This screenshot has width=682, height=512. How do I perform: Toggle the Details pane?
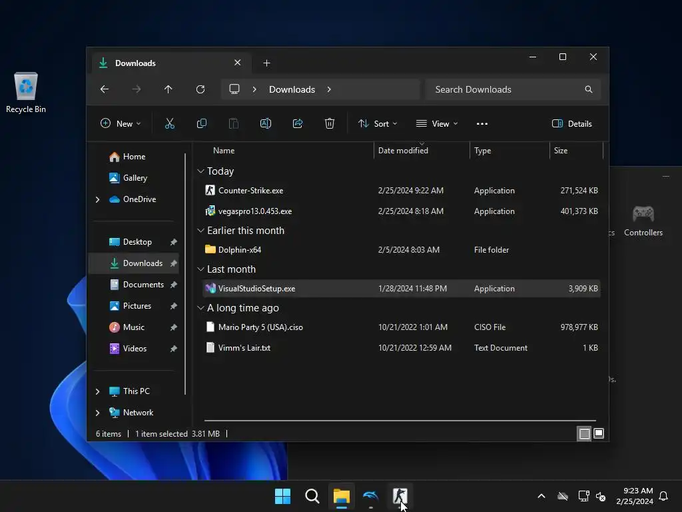tap(571, 123)
